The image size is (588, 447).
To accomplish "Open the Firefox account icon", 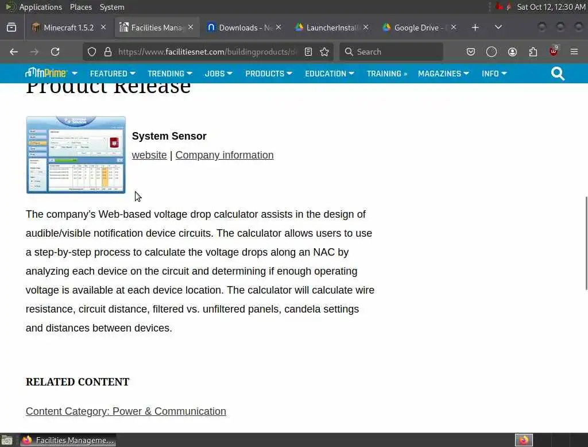I will point(512,52).
